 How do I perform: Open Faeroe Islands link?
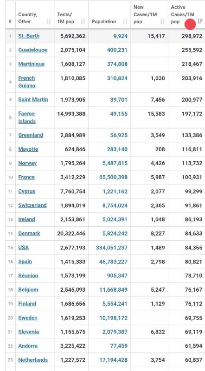click(27, 117)
